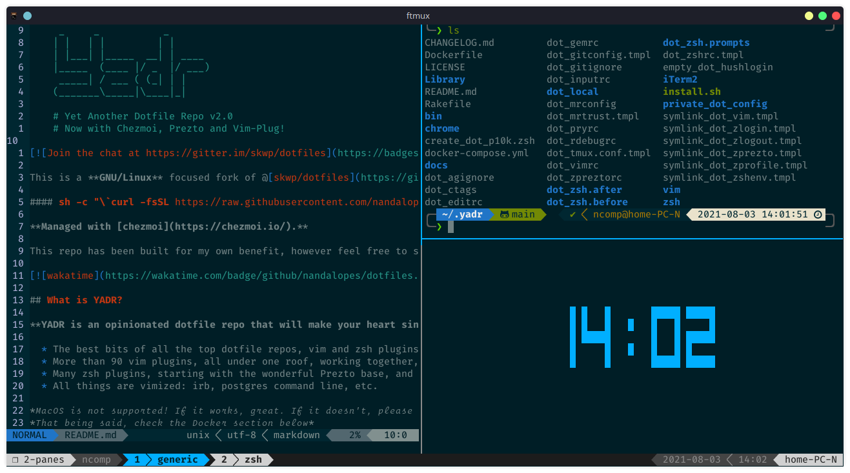The image size is (850, 473).
Task: Click dot_gitconfig.tmpl file name
Action: pos(599,55)
